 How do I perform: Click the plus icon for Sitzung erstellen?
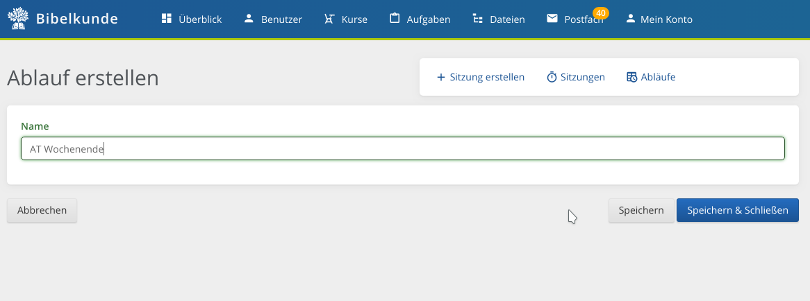click(x=440, y=77)
